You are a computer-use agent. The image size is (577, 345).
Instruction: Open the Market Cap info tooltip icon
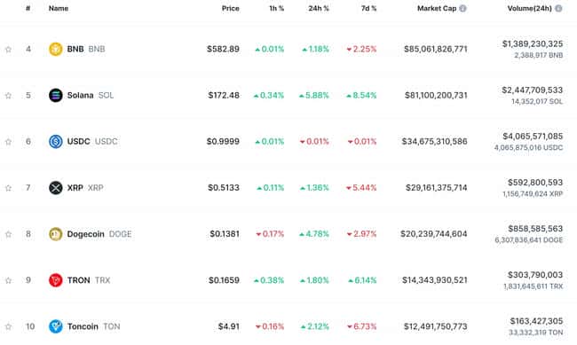coord(462,8)
